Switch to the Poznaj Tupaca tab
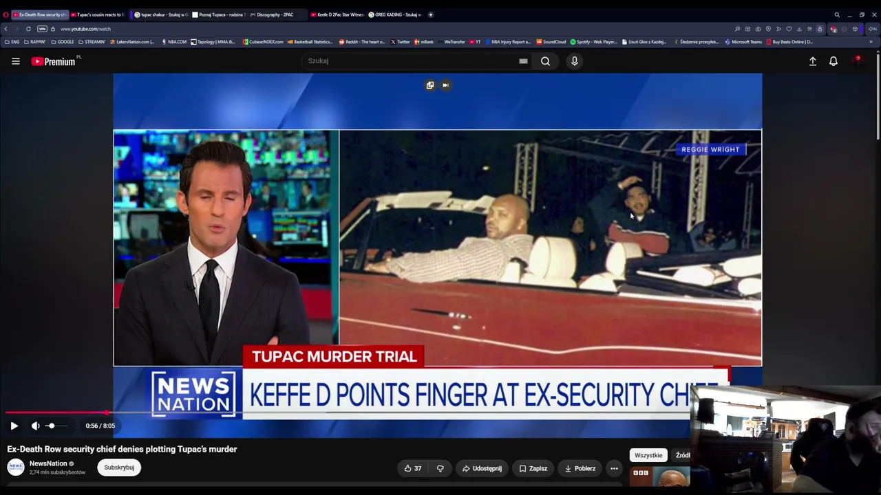 pos(218,14)
